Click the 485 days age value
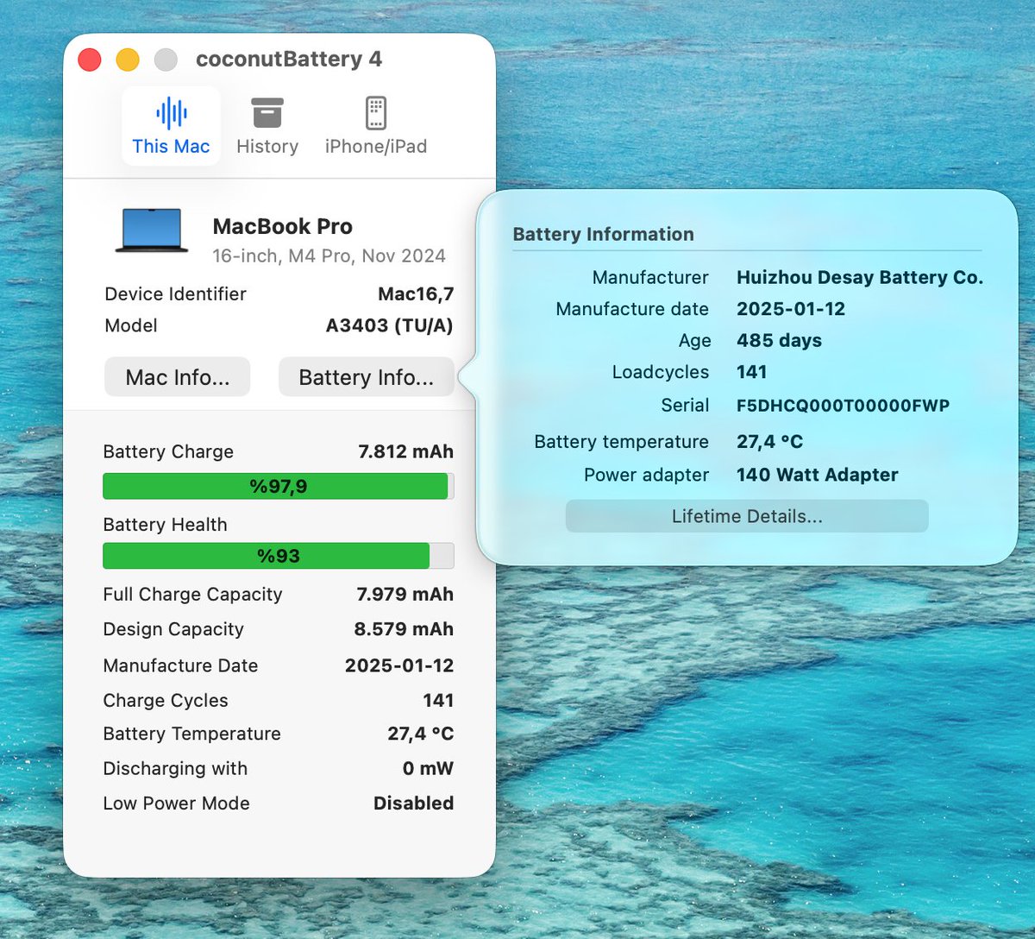This screenshot has width=1035, height=939. point(779,341)
